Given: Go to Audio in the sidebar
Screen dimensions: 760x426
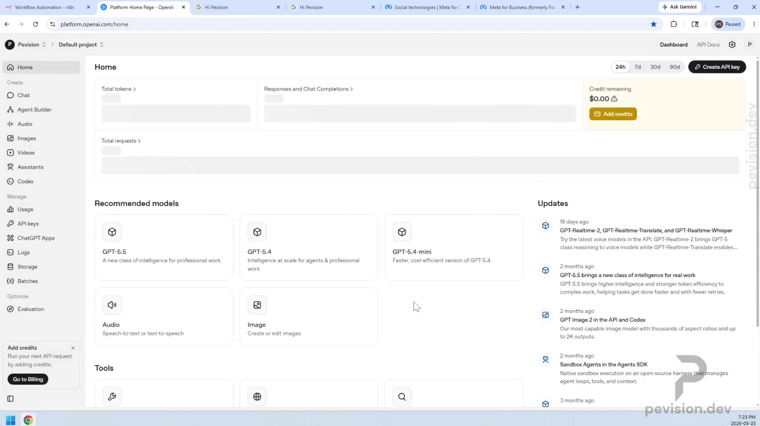Looking at the screenshot, I should 41,124.
